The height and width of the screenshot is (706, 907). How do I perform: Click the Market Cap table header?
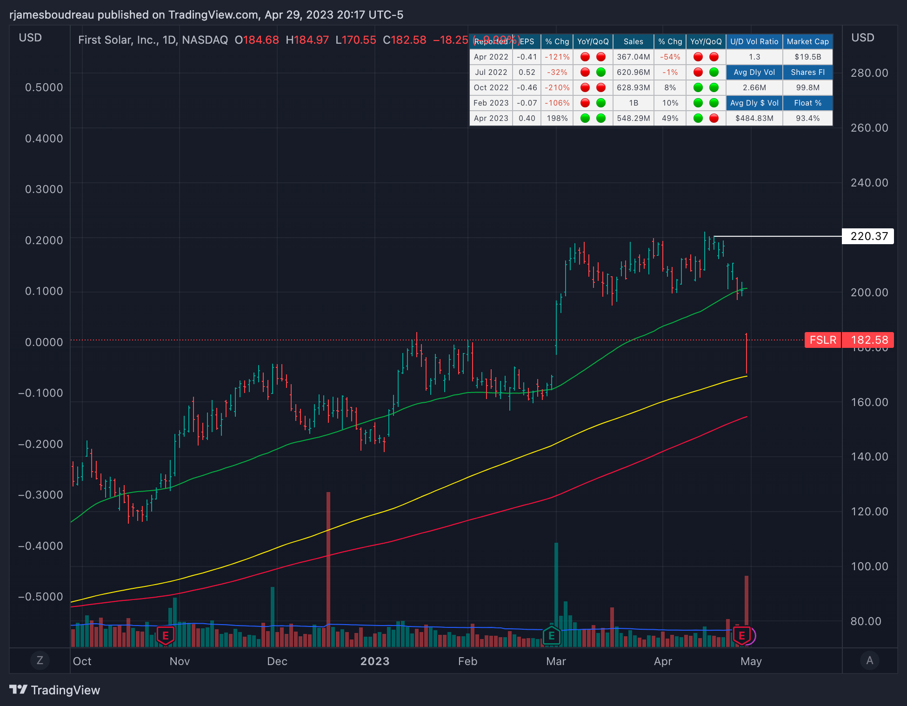[x=807, y=41]
